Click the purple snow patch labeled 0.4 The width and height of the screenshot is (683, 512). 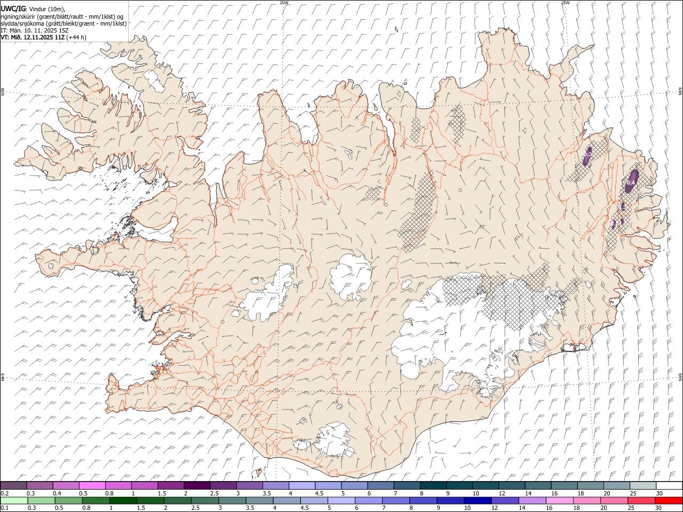pyautogui.click(x=631, y=181)
